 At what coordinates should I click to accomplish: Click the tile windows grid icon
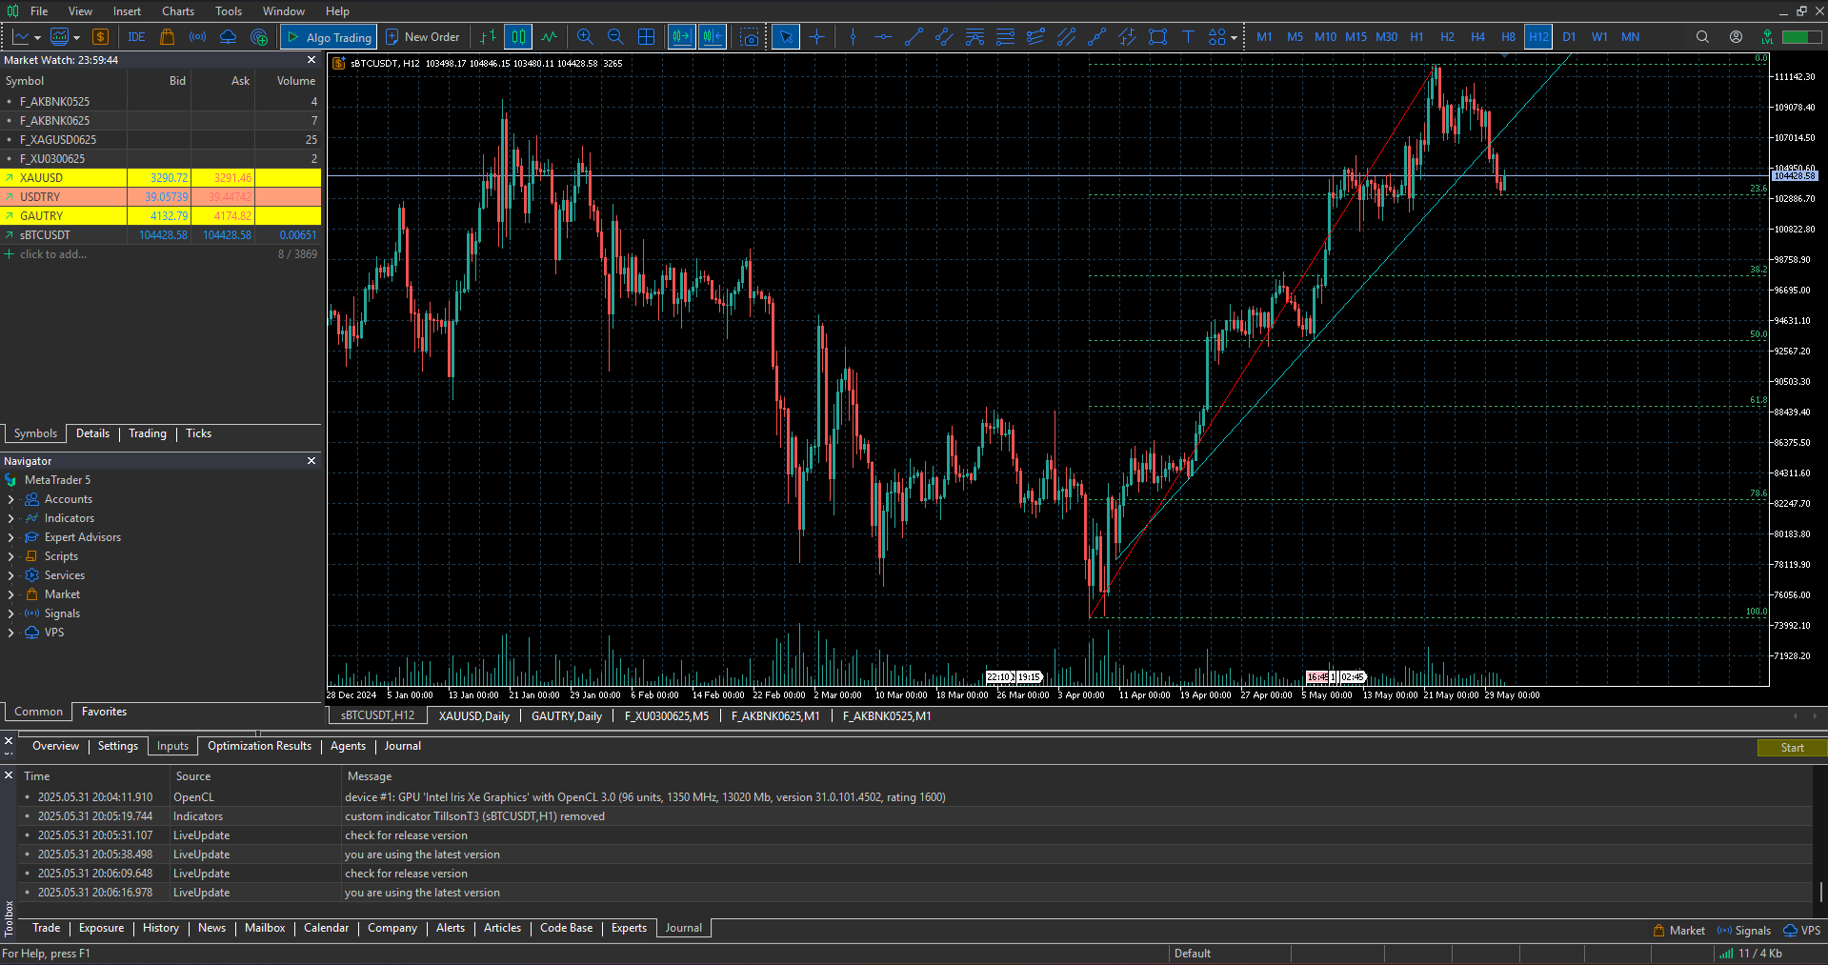click(x=646, y=37)
